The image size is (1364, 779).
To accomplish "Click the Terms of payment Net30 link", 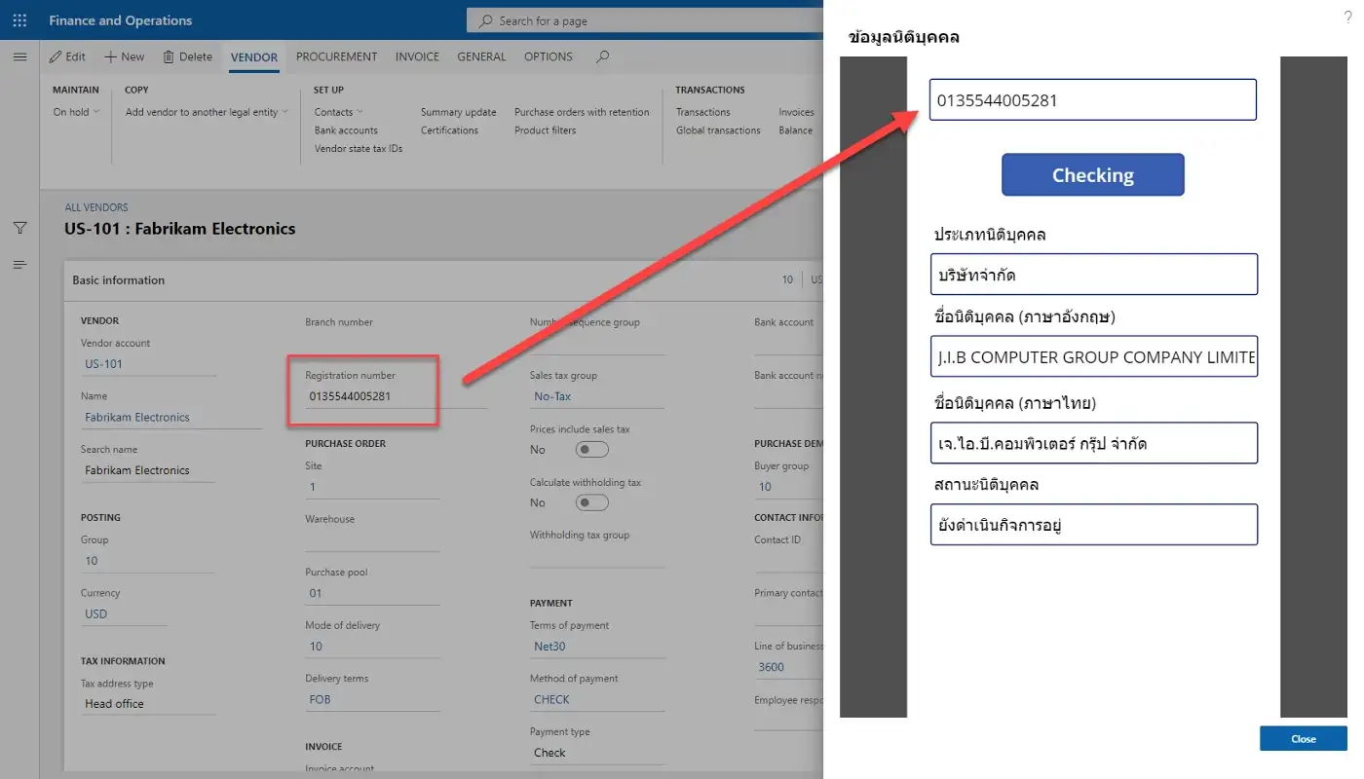I will 549,647.
